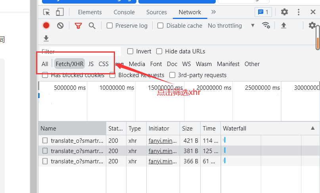Click the export HAR download icon

pyautogui.click(x=46, y=38)
